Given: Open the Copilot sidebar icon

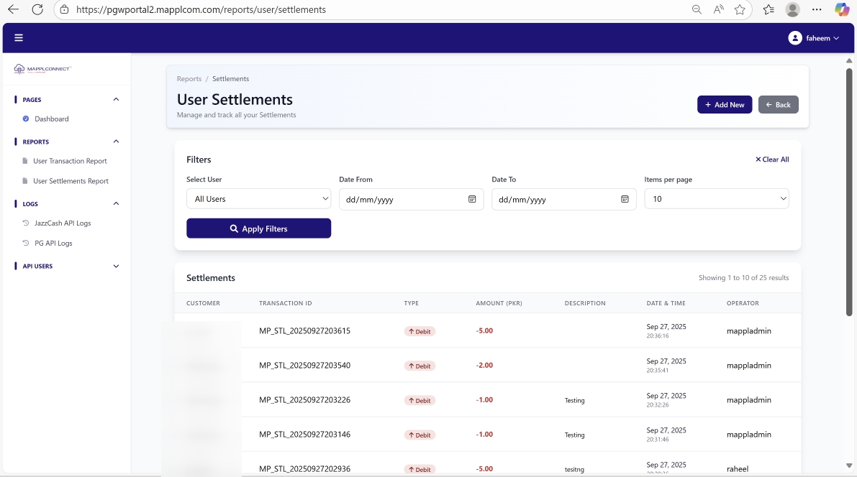Looking at the screenshot, I should point(842,9).
